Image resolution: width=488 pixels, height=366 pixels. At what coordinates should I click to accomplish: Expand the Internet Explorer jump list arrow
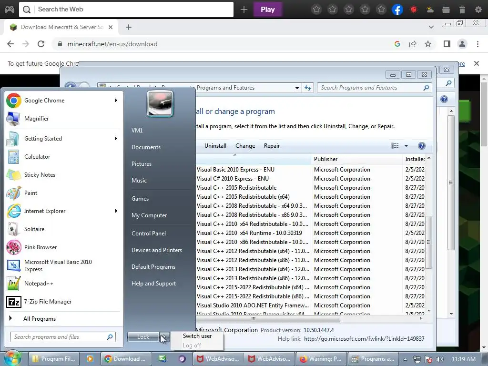(116, 211)
